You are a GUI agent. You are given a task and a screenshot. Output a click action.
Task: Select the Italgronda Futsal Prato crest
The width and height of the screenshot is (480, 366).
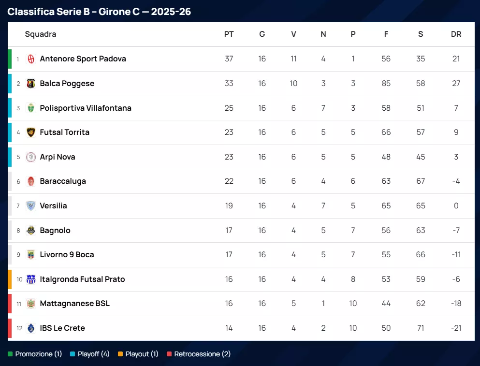[x=31, y=279]
